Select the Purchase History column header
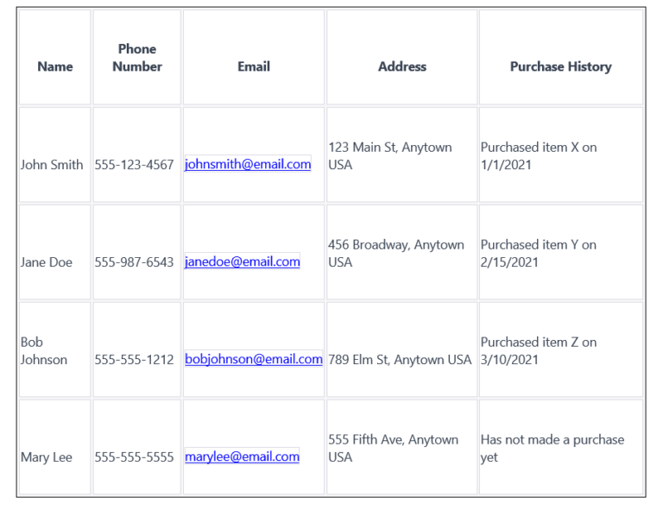Screen dimensions: 663x510 (x=561, y=66)
